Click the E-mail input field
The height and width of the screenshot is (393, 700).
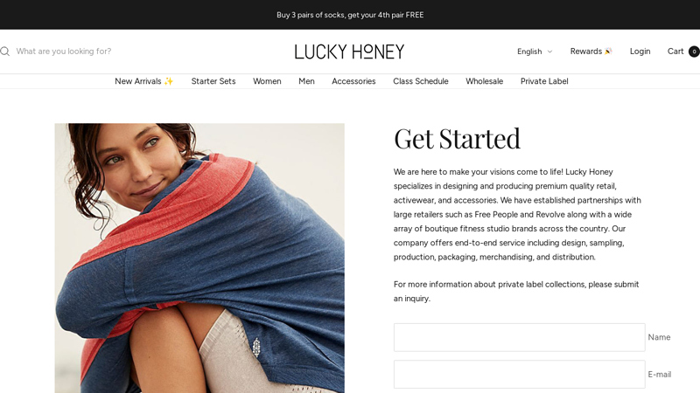[x=519, y=375]
